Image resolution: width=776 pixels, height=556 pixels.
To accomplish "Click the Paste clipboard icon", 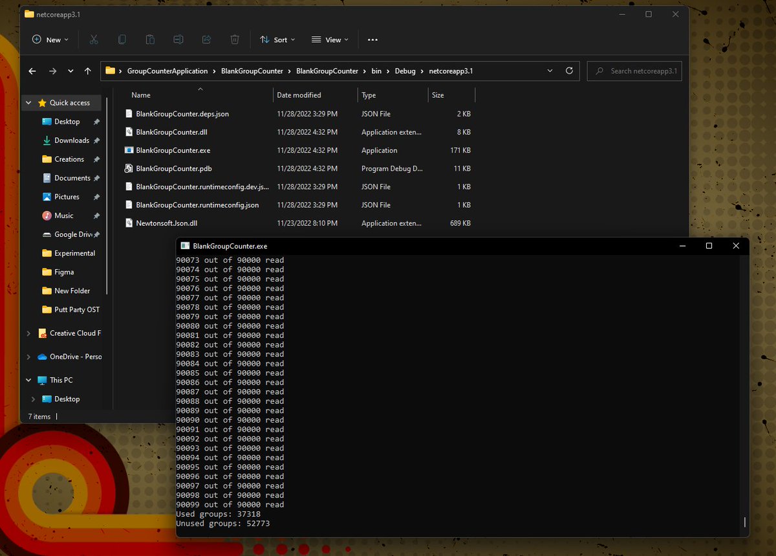I will point(150,39).
